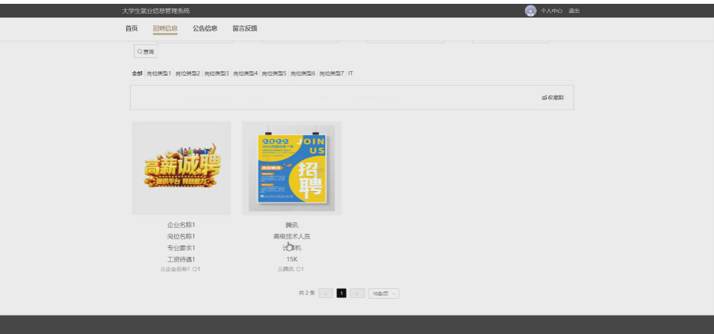
Task: Open the 2022 JOIN US 招聘 poster thumbnail
Action: [x=291, y=168]
